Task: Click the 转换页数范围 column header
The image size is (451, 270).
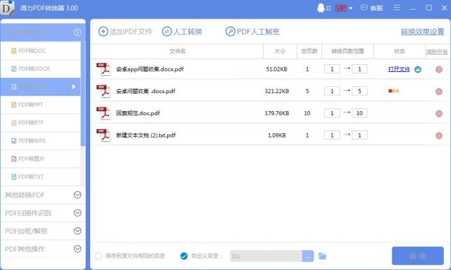Action: tap(347, 51)
